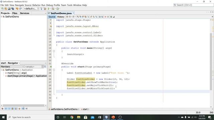Screen dimensions: 214x120
Task: Switch to the Services tab
Action: tap(24, 13)
